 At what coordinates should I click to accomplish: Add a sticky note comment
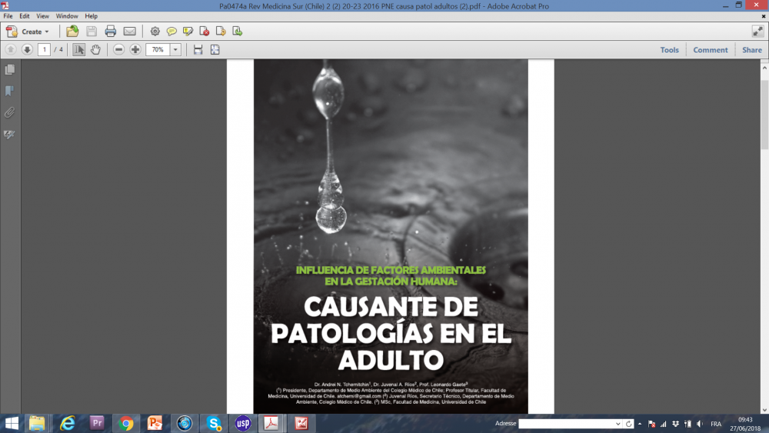click(x=171, y=32)
